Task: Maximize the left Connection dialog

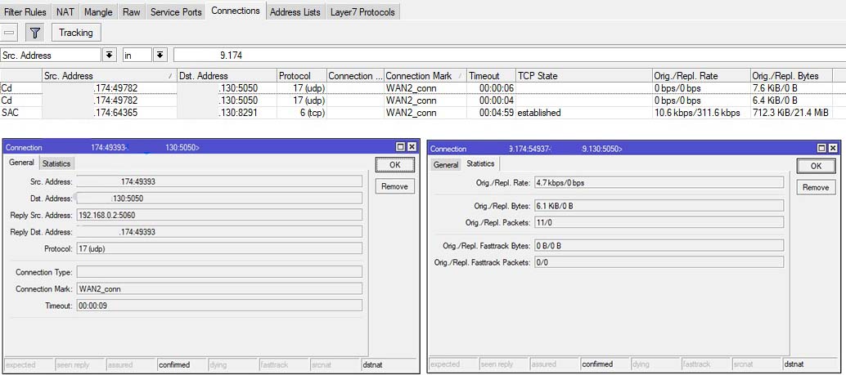Action: point(400,147)
